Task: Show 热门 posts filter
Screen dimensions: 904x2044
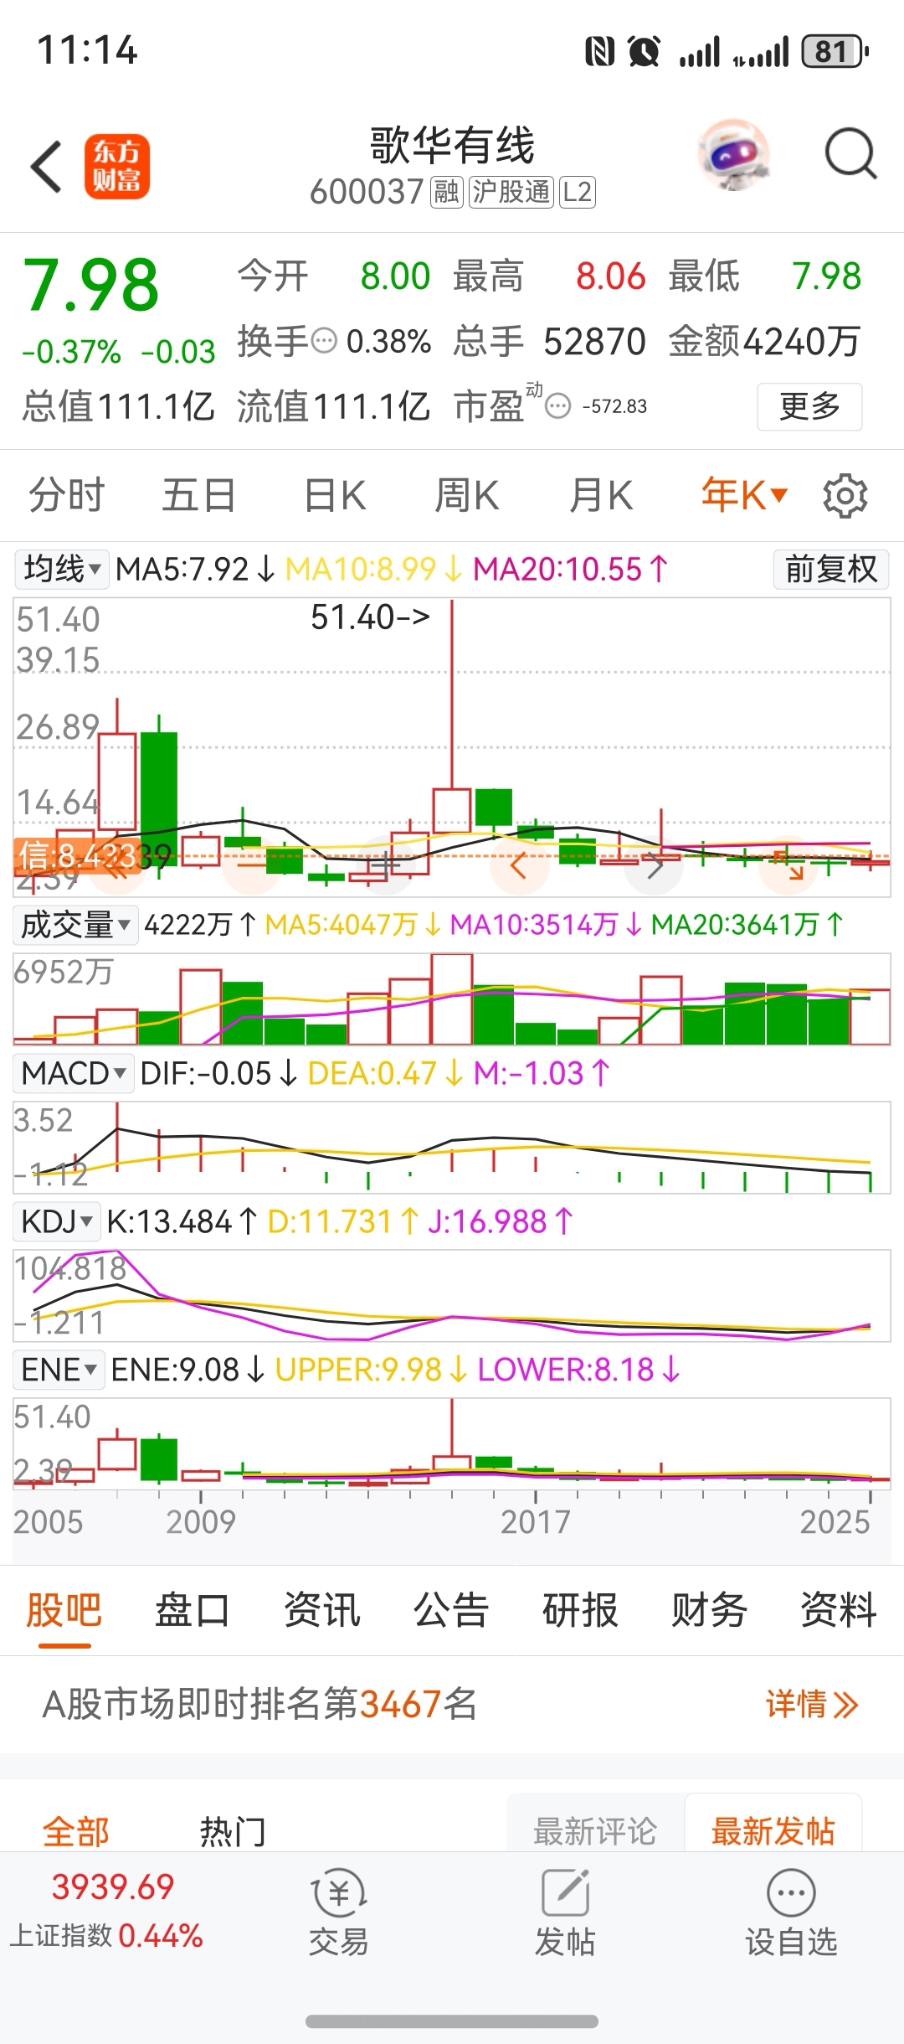Action: tap(233, 1830)
